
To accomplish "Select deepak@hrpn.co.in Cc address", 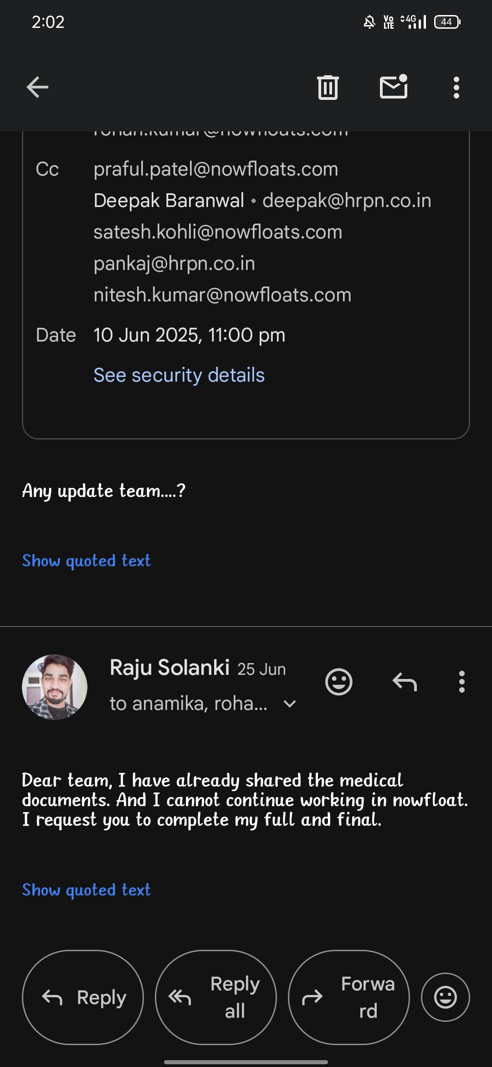I will (x=347, y=201).
